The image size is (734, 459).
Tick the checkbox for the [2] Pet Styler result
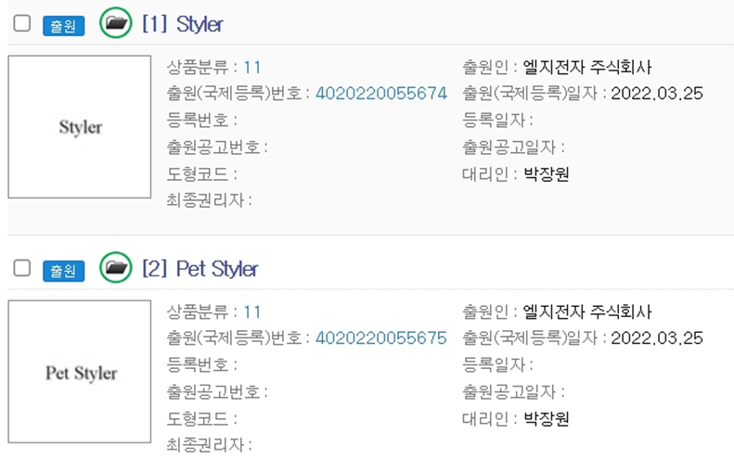pyautogui.click(x=22, y=268)
